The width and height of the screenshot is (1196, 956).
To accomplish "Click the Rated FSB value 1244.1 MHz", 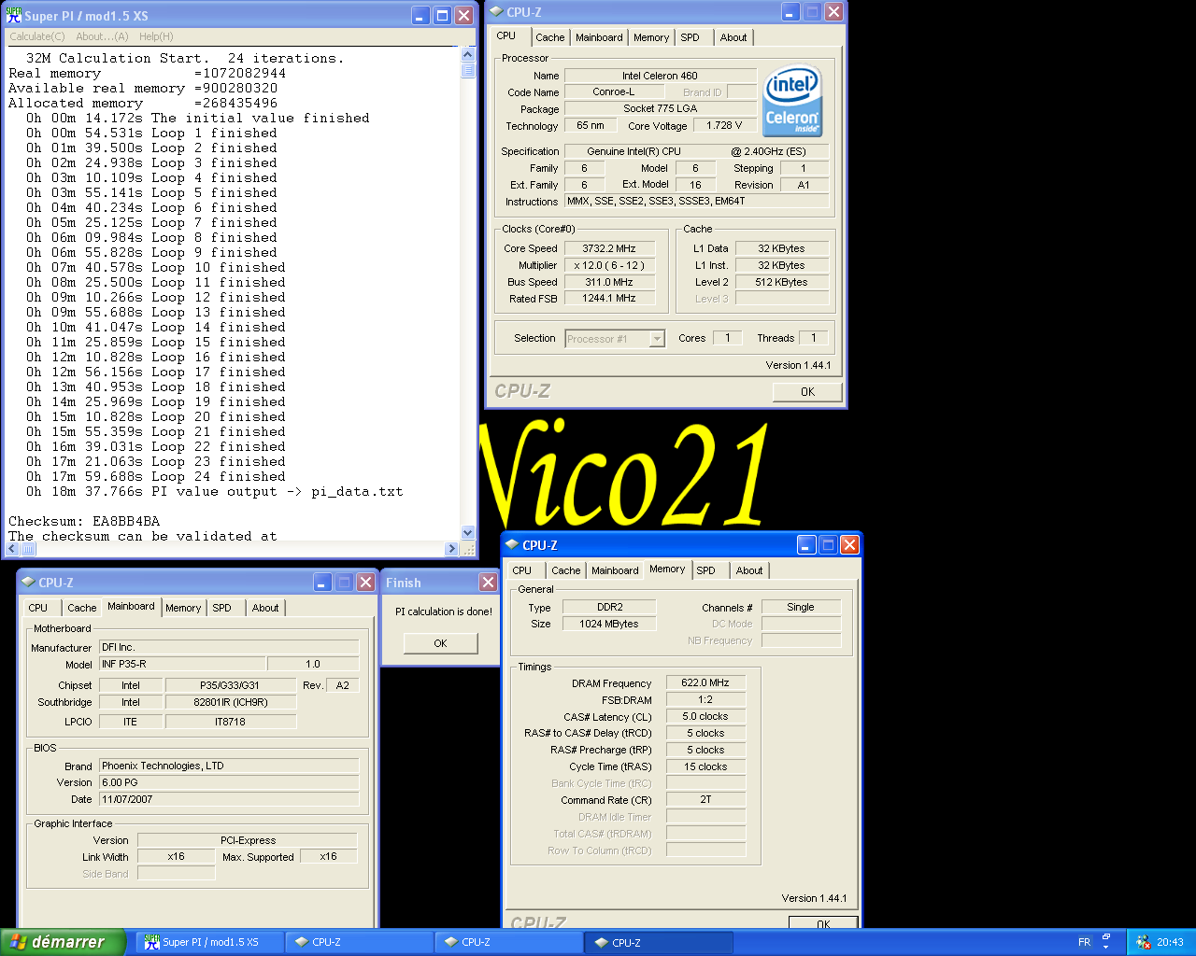I will [609, 299].
